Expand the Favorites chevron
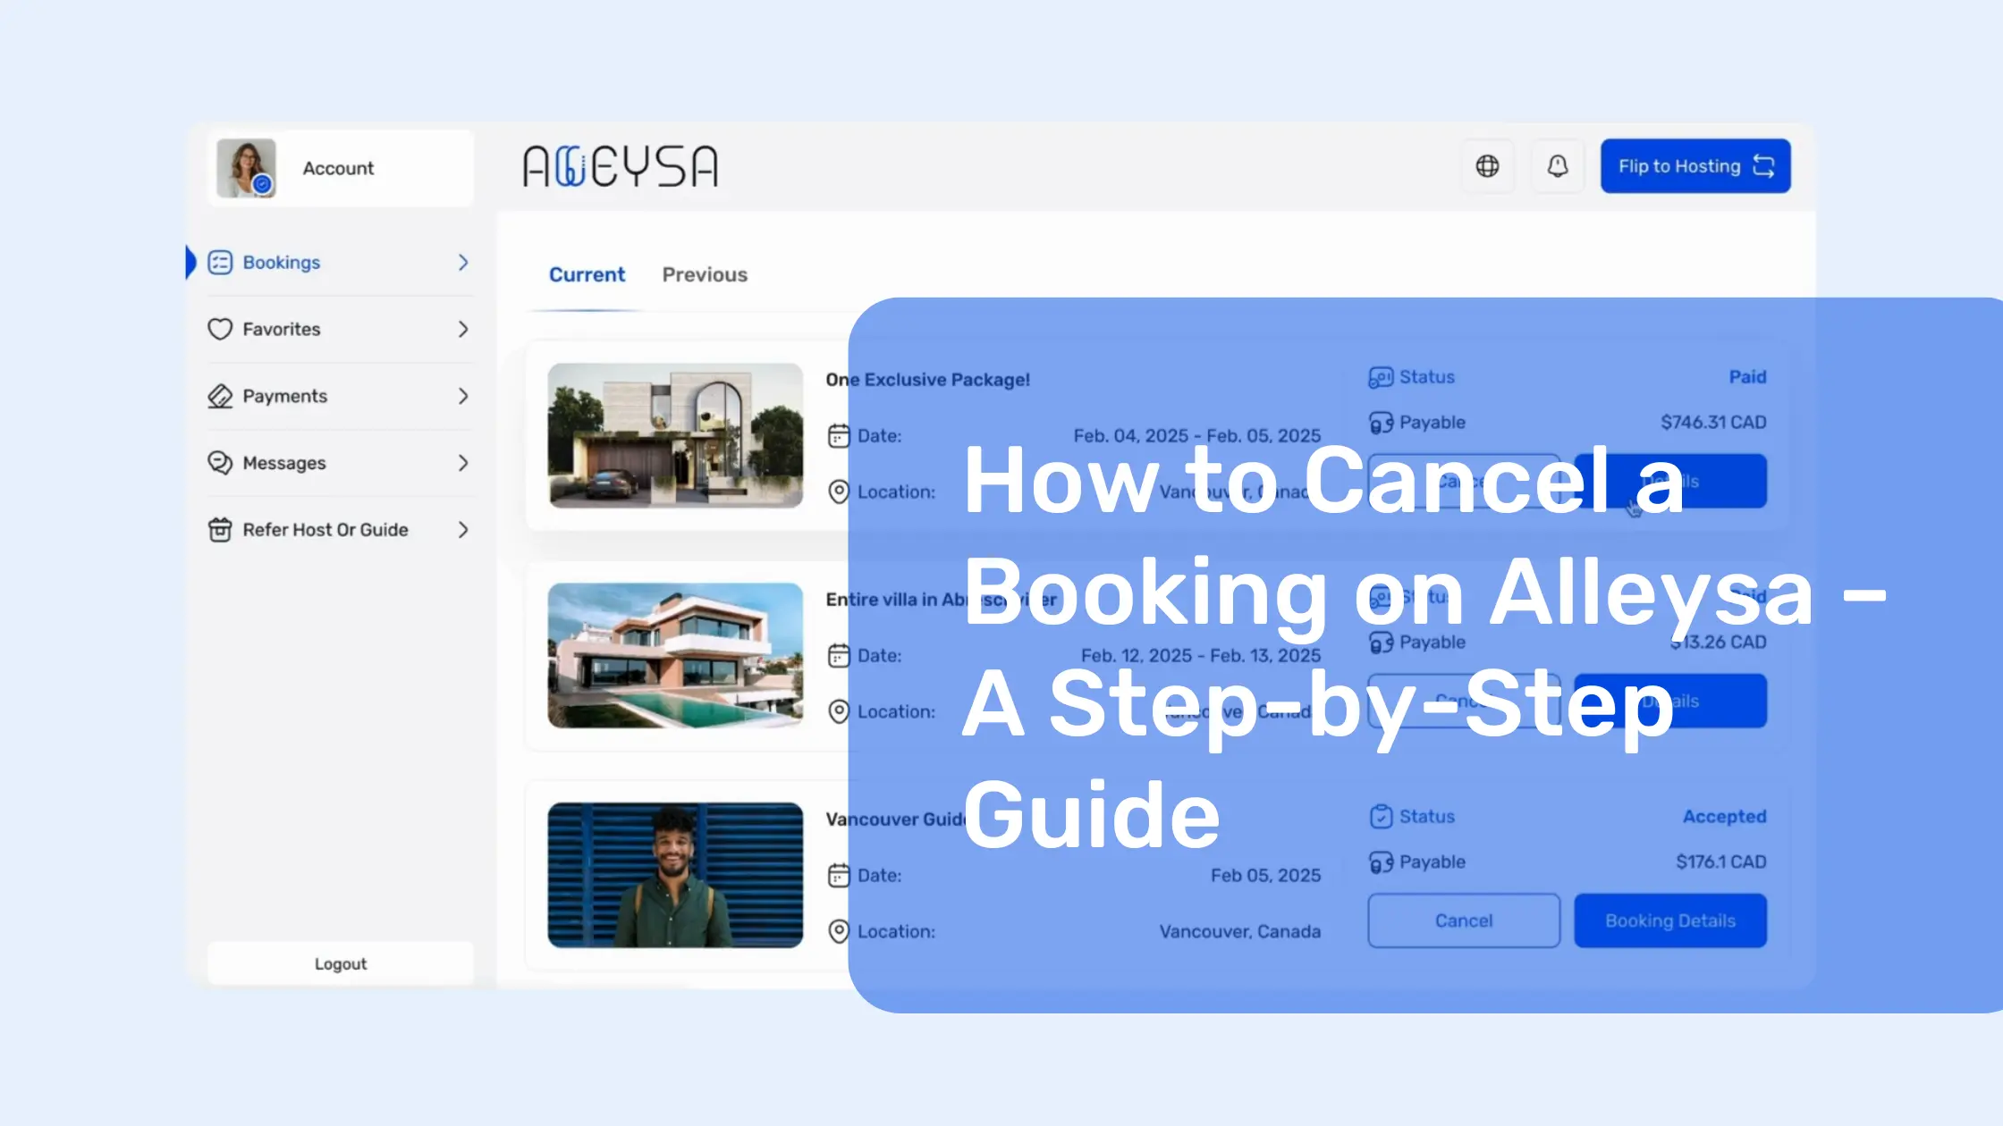 (463, 330)
